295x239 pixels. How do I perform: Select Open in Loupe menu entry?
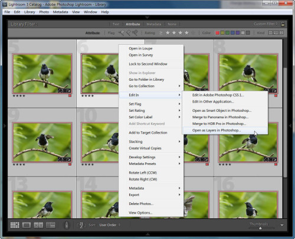point(151,48)
